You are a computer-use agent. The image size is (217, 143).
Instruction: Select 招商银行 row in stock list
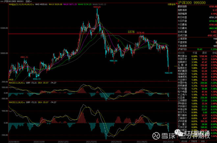(182, 62)
